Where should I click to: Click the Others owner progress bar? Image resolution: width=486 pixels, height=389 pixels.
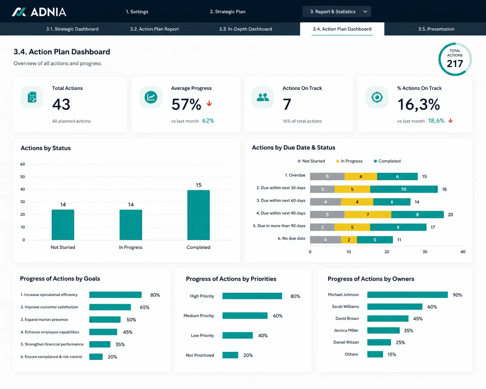tap(375, 354)
